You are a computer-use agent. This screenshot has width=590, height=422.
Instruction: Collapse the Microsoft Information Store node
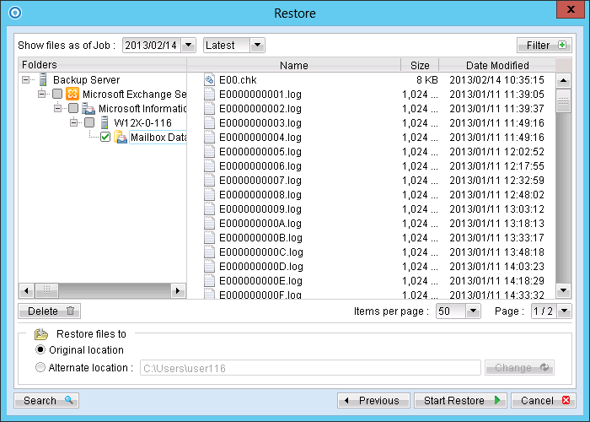[x=57, y=108]
